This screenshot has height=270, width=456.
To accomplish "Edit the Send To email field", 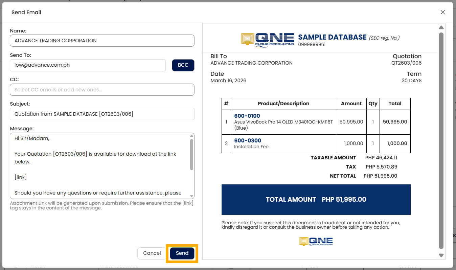I will [88, 65].
